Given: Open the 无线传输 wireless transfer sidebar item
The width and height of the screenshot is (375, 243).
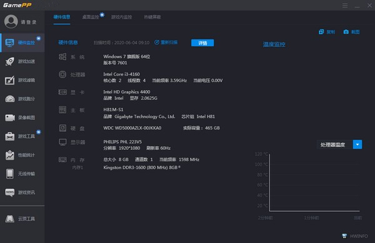Looking at the screenshot, I should [x=22, y=174].
